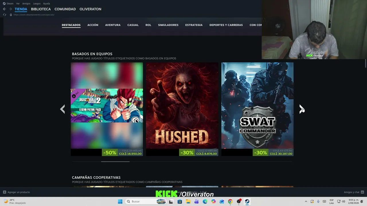Viewport: 367px width, 206px height.
Task: Reload the store page with the refresh icon
Action: click(x=4, y=15)
